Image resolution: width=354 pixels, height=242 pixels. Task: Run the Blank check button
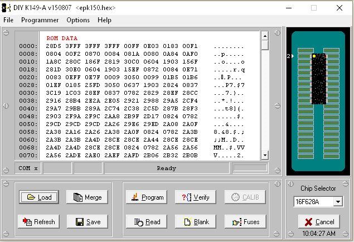(x=196, y=222)
